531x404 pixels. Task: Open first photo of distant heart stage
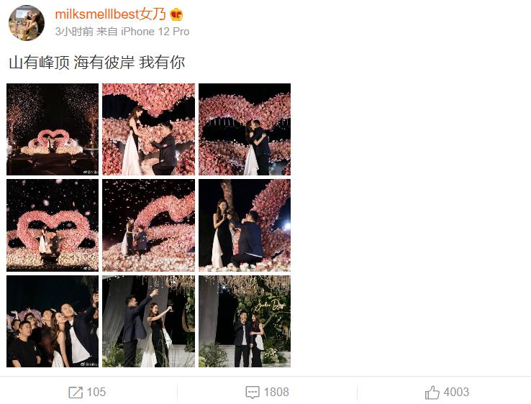tap(53, 129)
